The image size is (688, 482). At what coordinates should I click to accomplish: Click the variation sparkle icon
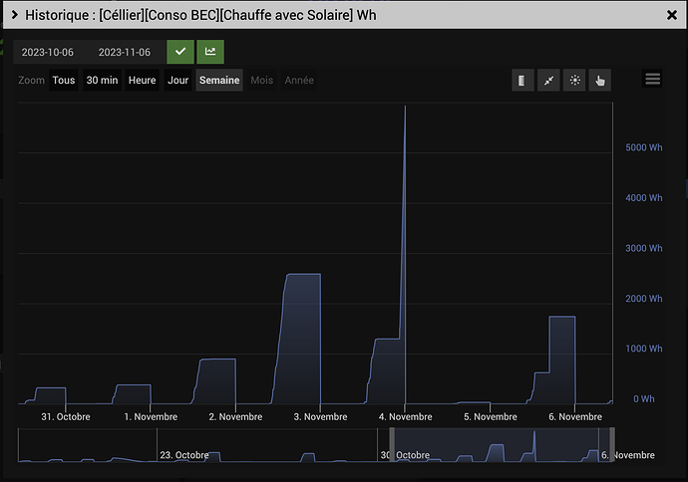[574, 81]
